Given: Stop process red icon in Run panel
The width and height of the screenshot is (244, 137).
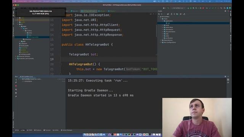Looking at the screenshot, I should (x=16, y=86).
